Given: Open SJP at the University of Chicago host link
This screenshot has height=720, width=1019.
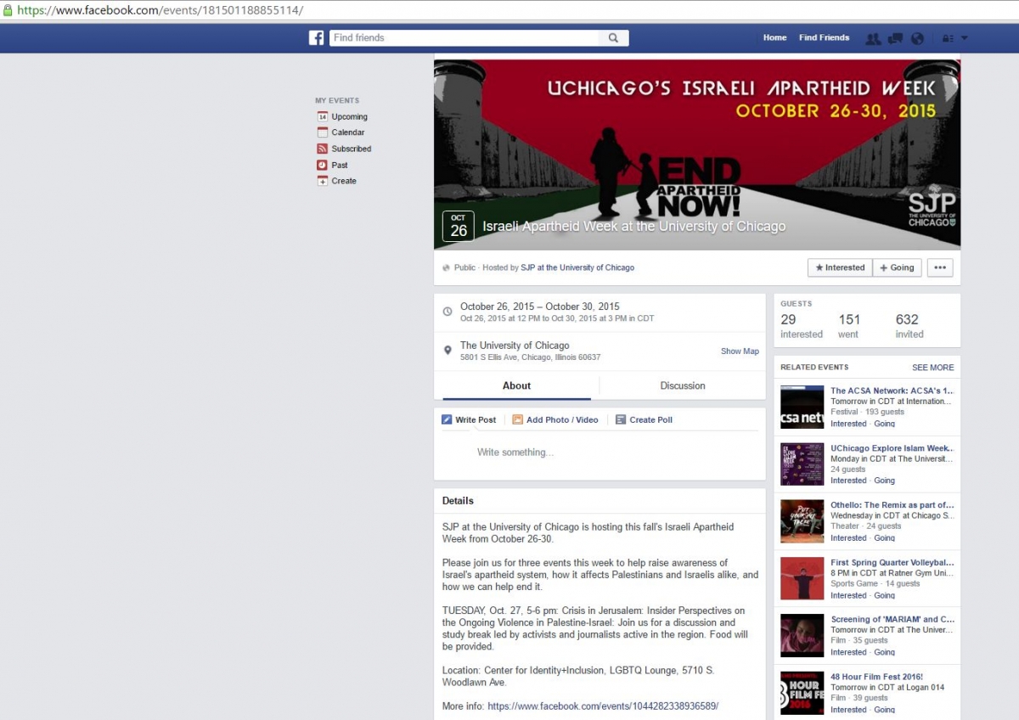Looking at the screenshot, I should pos(577,268).
